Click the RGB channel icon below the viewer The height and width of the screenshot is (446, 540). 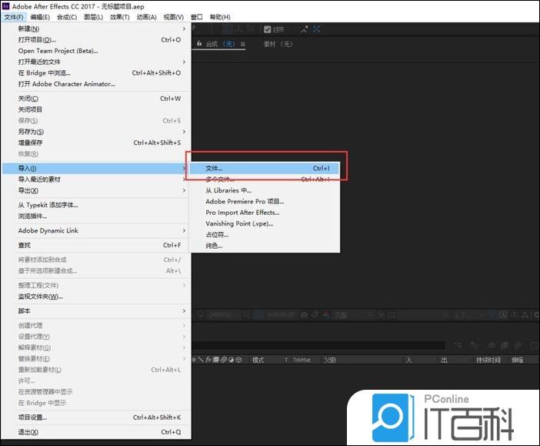(324, 314)
